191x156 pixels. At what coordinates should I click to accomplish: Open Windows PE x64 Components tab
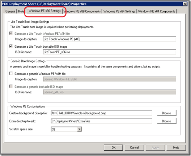click(x=157, y=11)
